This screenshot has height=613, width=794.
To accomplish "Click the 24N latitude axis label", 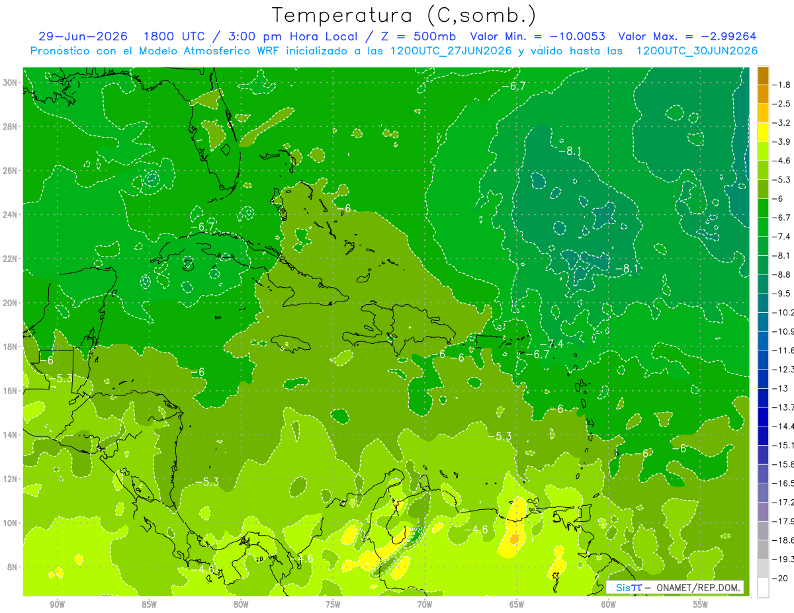I will [x=11, y=215].
